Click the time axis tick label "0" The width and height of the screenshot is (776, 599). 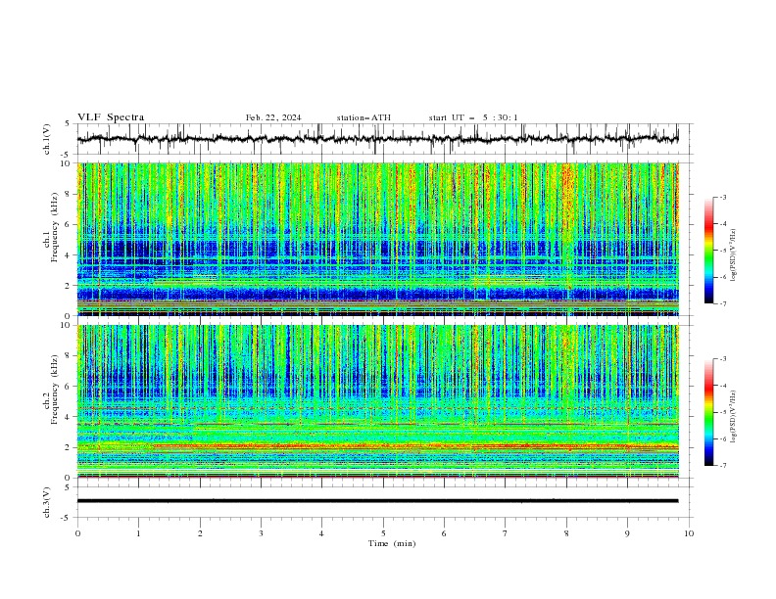click(77, 533)
